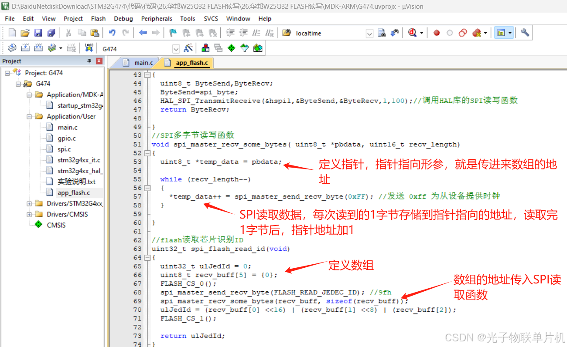Navigate backwards with the blue left arrow

(143, 33)
